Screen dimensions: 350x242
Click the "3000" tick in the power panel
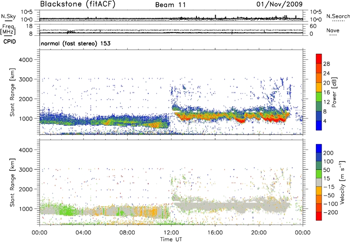click(25, 80)
